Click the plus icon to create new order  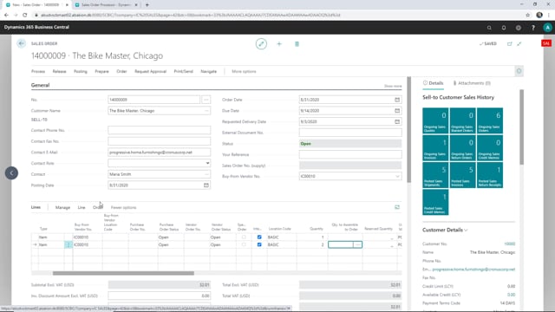click(x=279, y=44)
